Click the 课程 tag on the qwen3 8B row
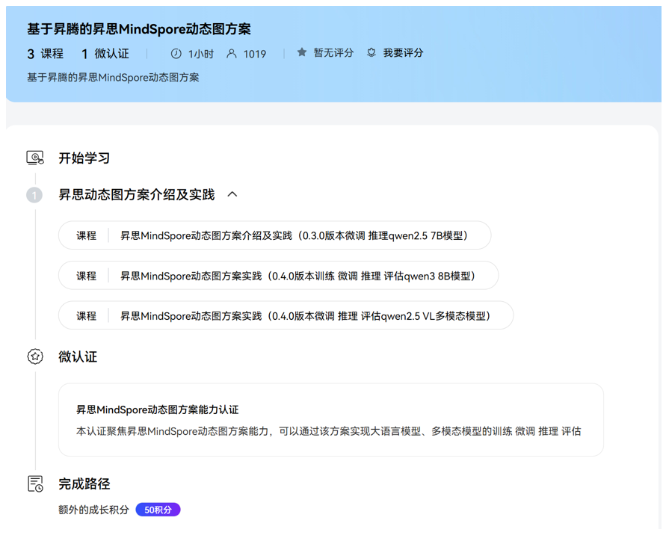 (x=86, y=276)
